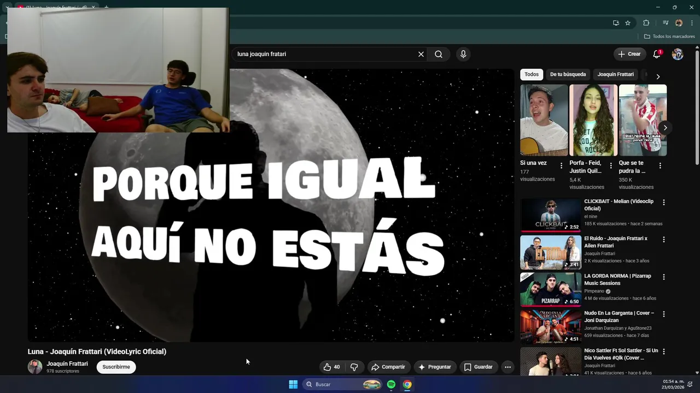Viewport: 700px width, 393px height.
Task: Open CLICKBAIT - Melian video title
Action: point(619,205)
